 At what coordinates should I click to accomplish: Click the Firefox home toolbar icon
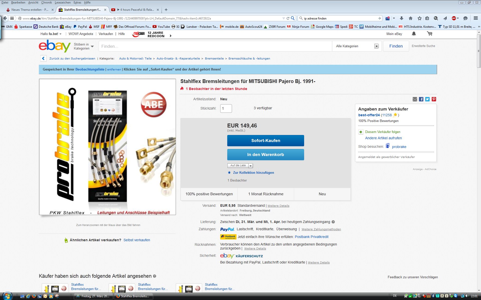[x=410, y=18]
